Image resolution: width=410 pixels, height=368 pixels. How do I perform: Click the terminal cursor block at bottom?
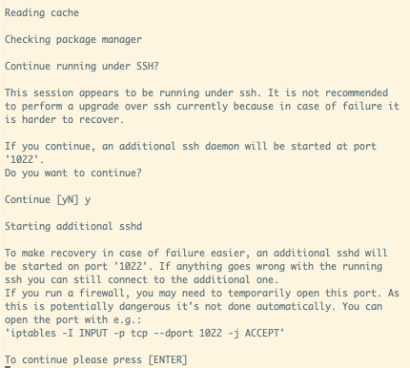point(8,367)
